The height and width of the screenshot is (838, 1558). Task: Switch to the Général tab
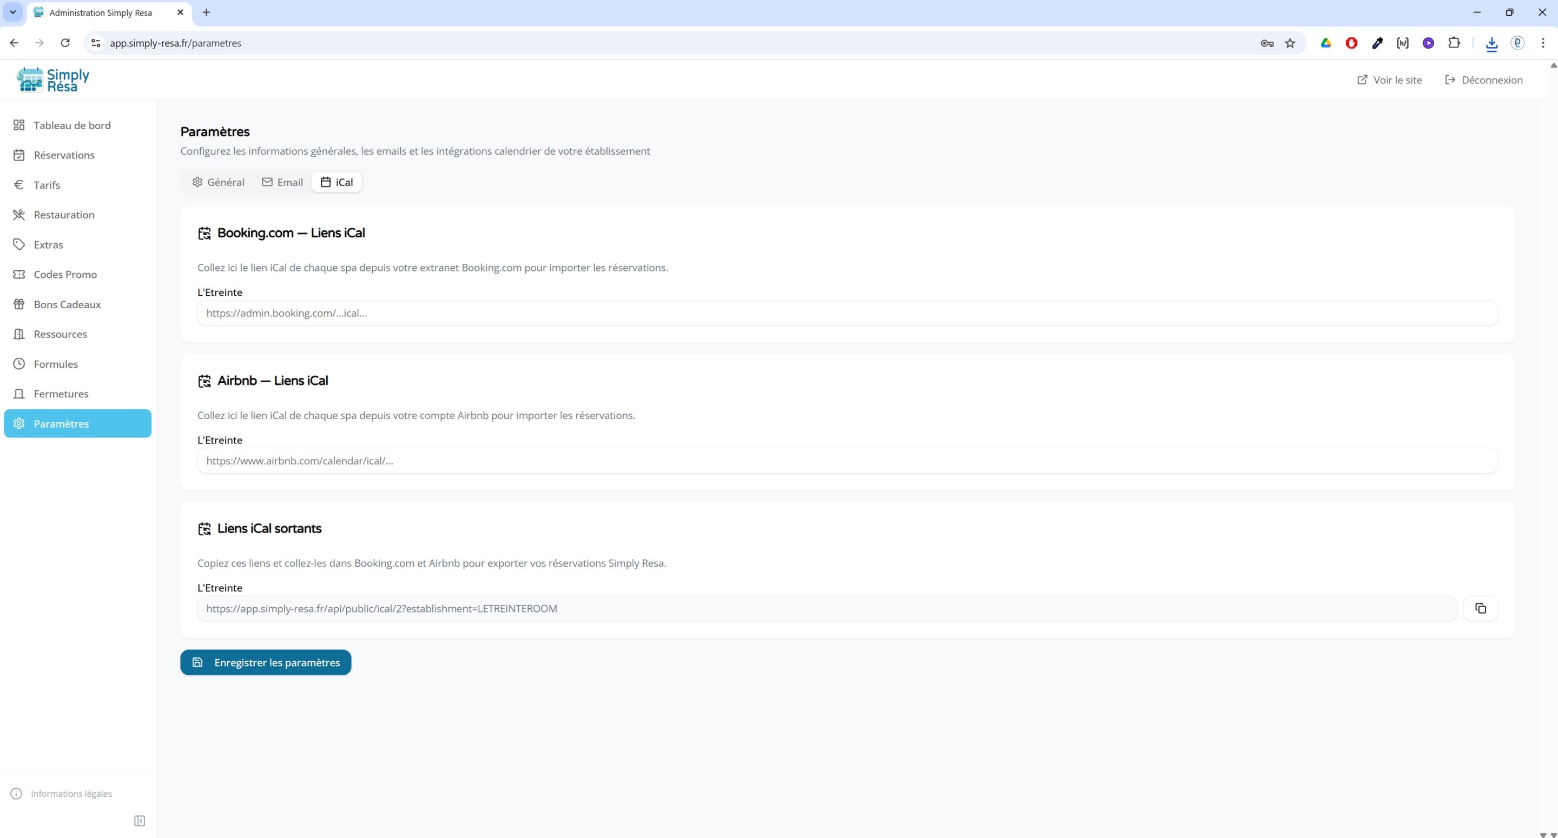tap(219, 182)
